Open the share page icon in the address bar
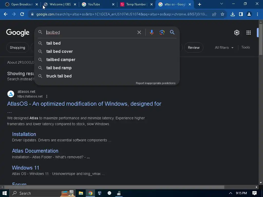This screenshot has width=263, height=197. (x=214, y=14)
